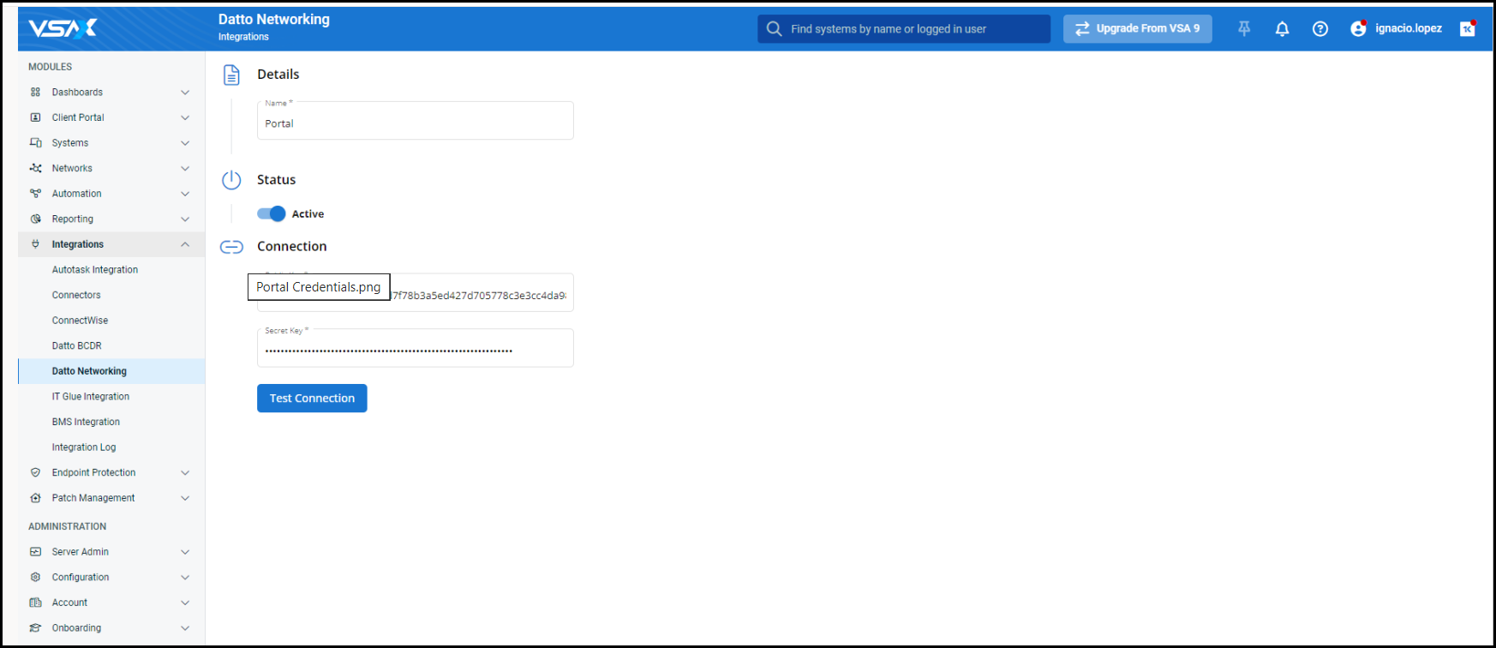The image size is (1496, 648).
Task: Click the Test Connection button
Action: pyautogui.click(x=312, y=398)
